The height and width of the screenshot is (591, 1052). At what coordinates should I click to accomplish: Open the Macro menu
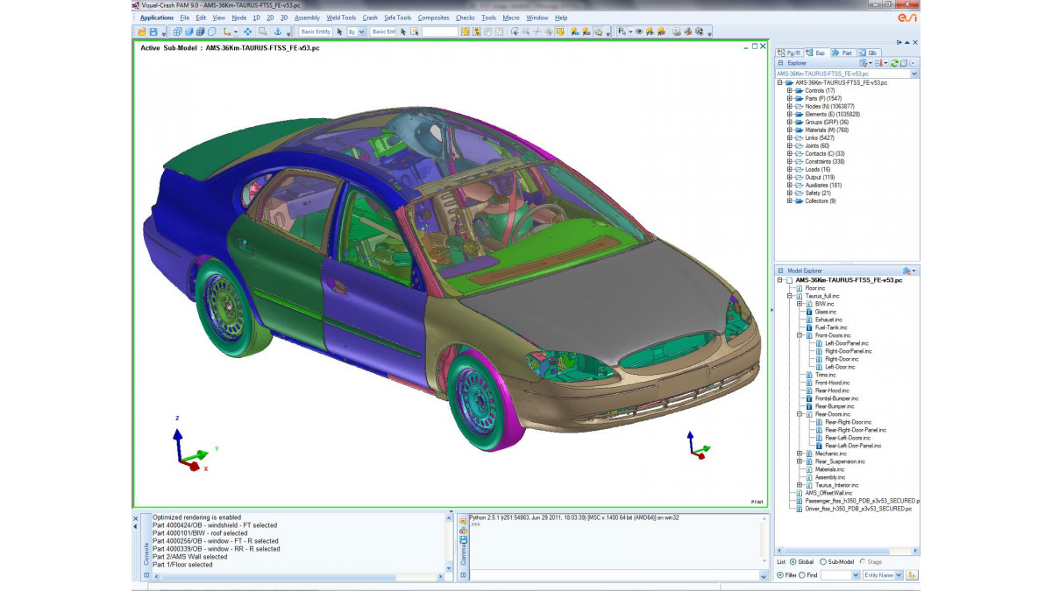pyautogui.click(x=511, y=18)
